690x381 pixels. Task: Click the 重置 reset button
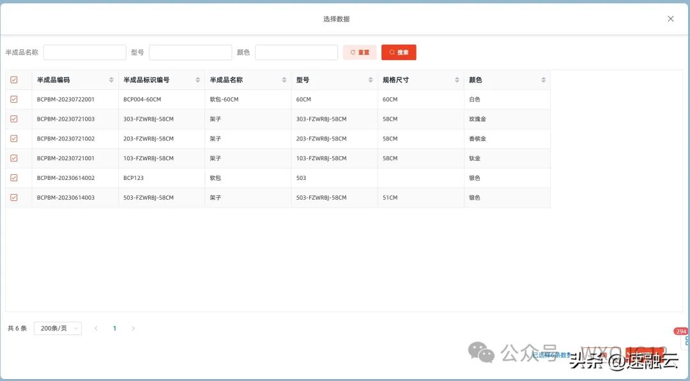tap(360, 52)
